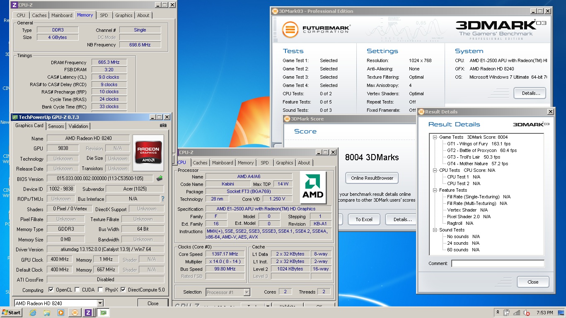
Task: Switch to the Validation tab in GPU-Z
Action: point(78,126)
